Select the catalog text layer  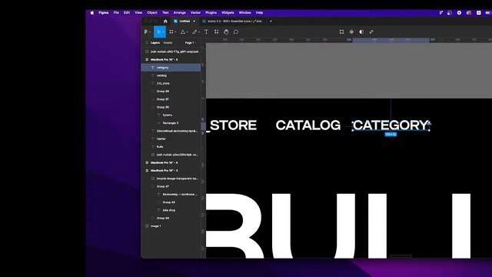[x=171, y=75]
